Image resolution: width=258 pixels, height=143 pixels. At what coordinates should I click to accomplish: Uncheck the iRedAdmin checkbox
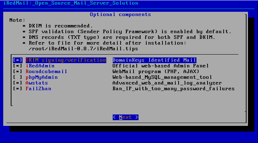pos(18,66)
